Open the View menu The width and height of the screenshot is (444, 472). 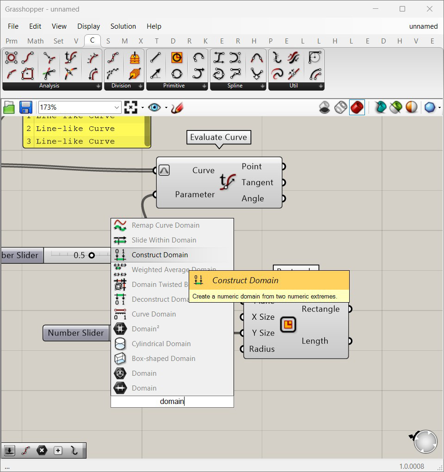pos(59,26)
